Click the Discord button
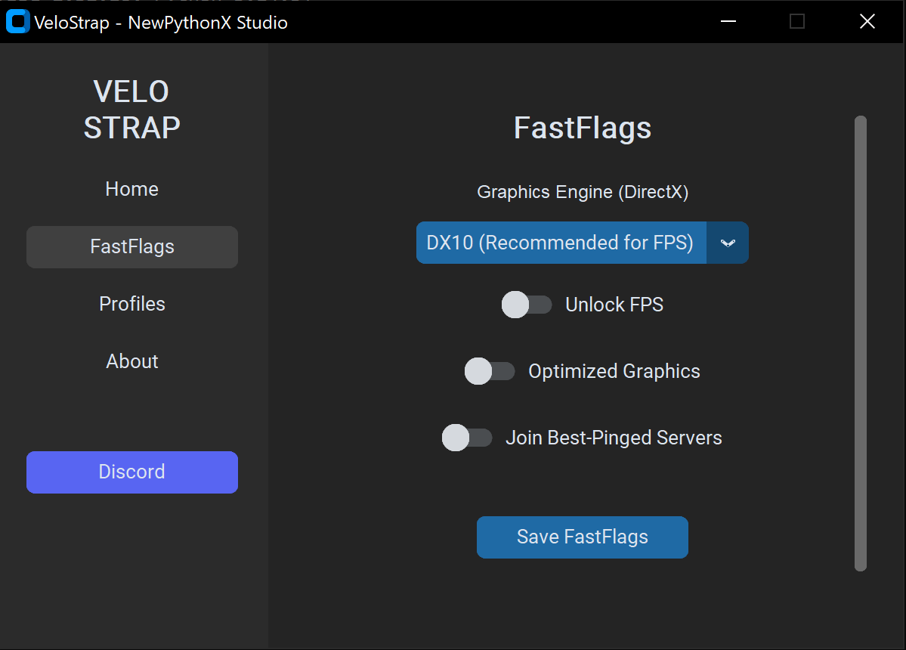 pyautogui.click(x=132, y=472)
